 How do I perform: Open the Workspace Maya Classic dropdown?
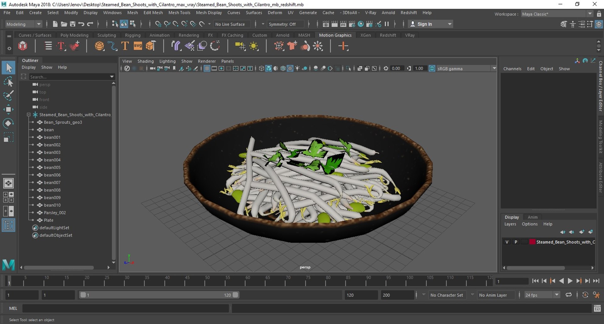(x=556, y=14)
